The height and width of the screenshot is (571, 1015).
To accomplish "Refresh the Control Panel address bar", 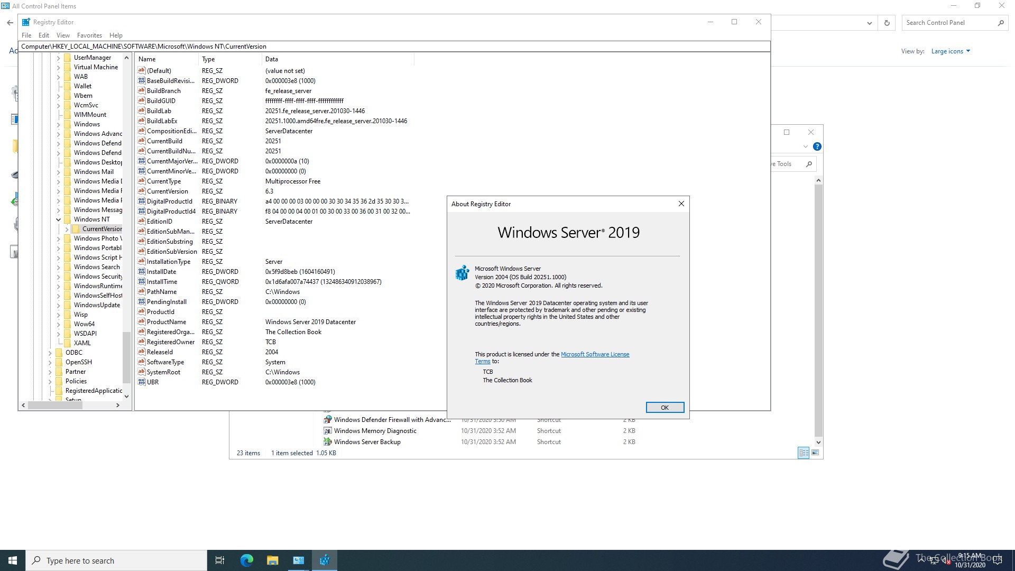I will 887,23.
